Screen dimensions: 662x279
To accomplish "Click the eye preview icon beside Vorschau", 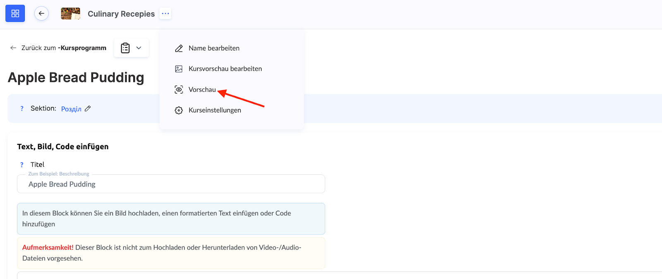I will pyautogui.click(x=179, y=90).
